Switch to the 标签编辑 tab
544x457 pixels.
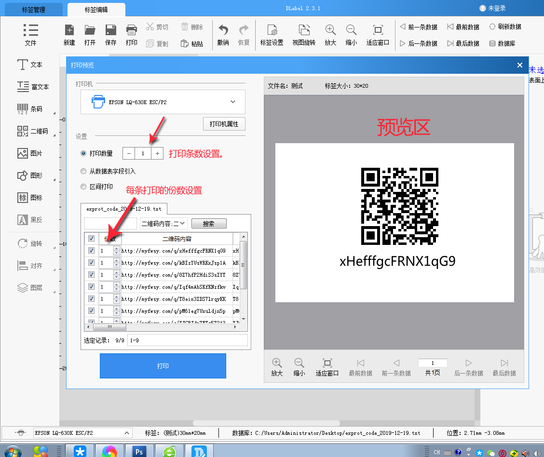tap(96, 10)
